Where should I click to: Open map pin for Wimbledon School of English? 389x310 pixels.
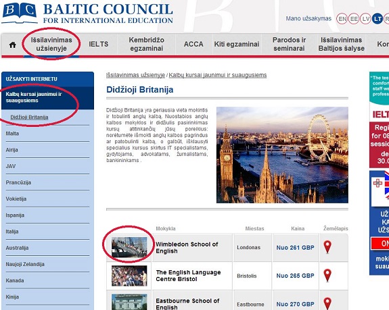point(327,247)
